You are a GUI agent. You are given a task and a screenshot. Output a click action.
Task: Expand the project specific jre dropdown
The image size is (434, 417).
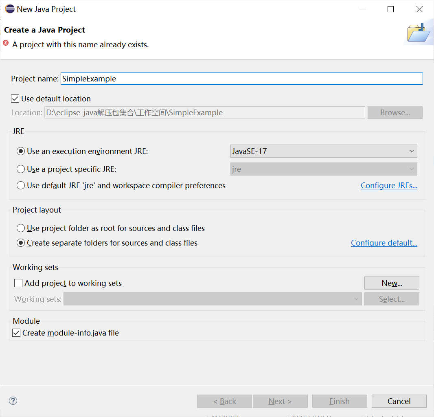(324, 169)
